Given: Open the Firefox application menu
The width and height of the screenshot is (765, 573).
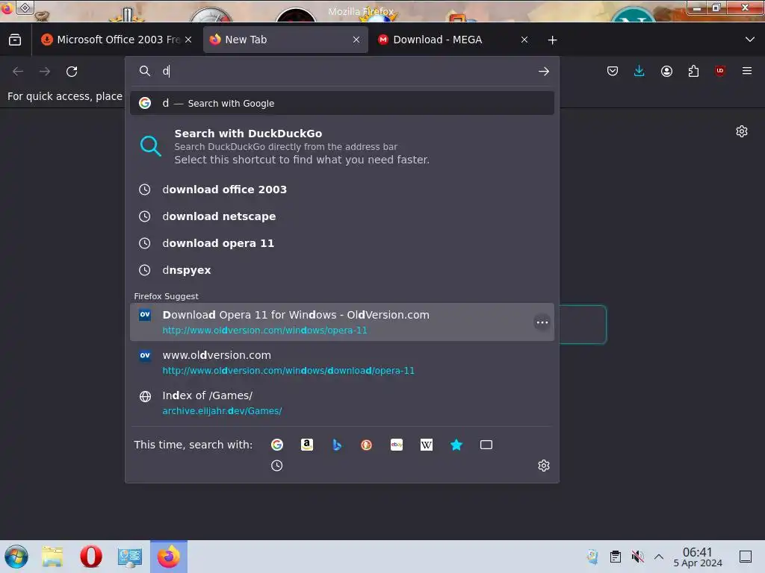Looking at the screenshot, I should 747,71.
